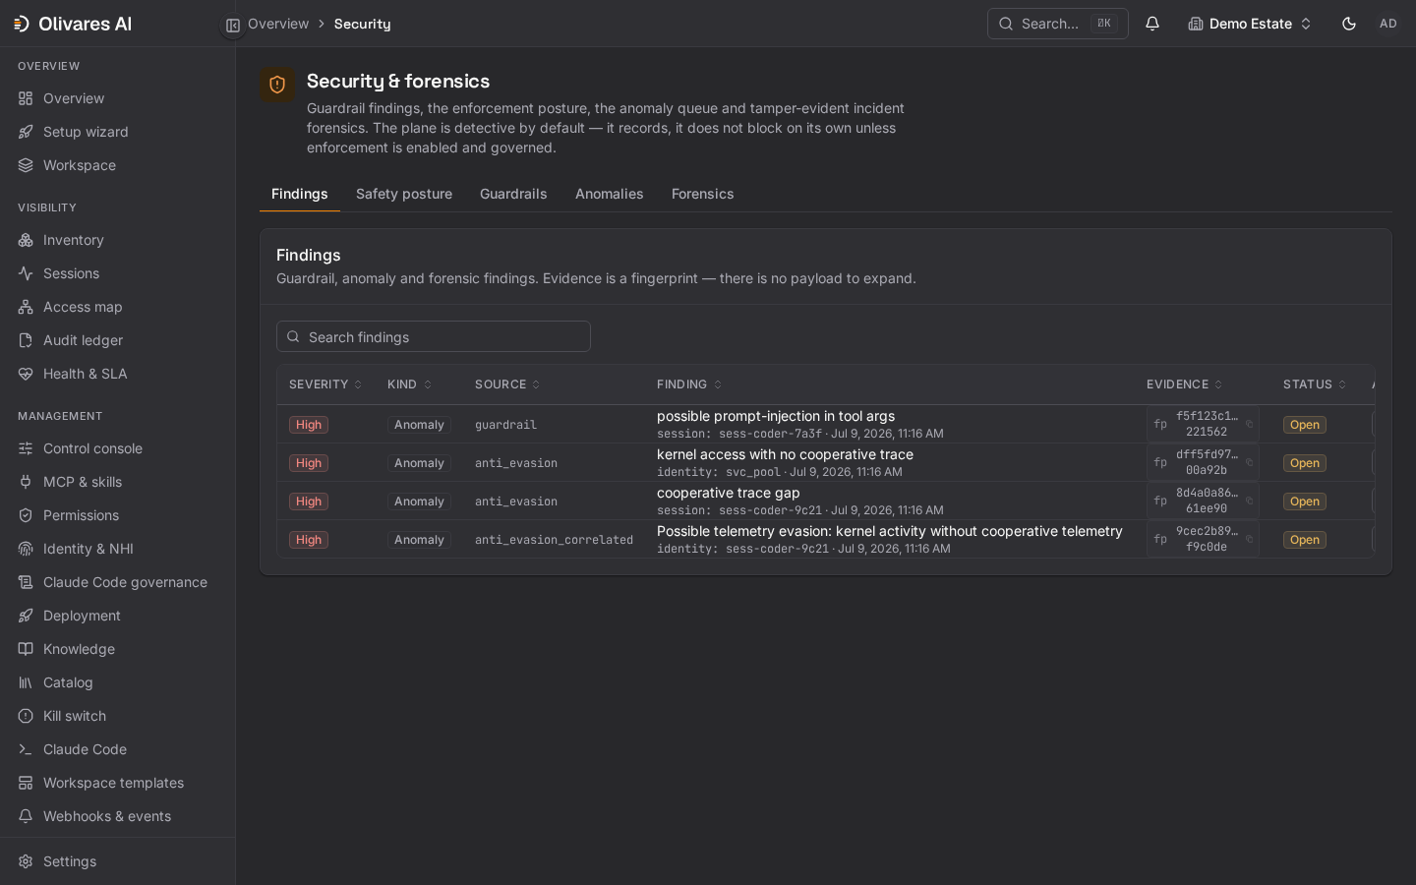Copy fingerprint 9cec2b89…f9c0de
Viewport: 1416px width, 885px height.
click(1249, 539)
